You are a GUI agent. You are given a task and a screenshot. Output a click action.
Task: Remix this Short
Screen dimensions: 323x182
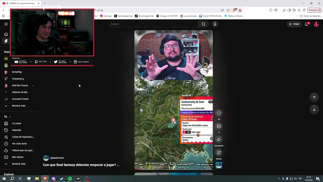pyautogui.click(x=219, y=153)
